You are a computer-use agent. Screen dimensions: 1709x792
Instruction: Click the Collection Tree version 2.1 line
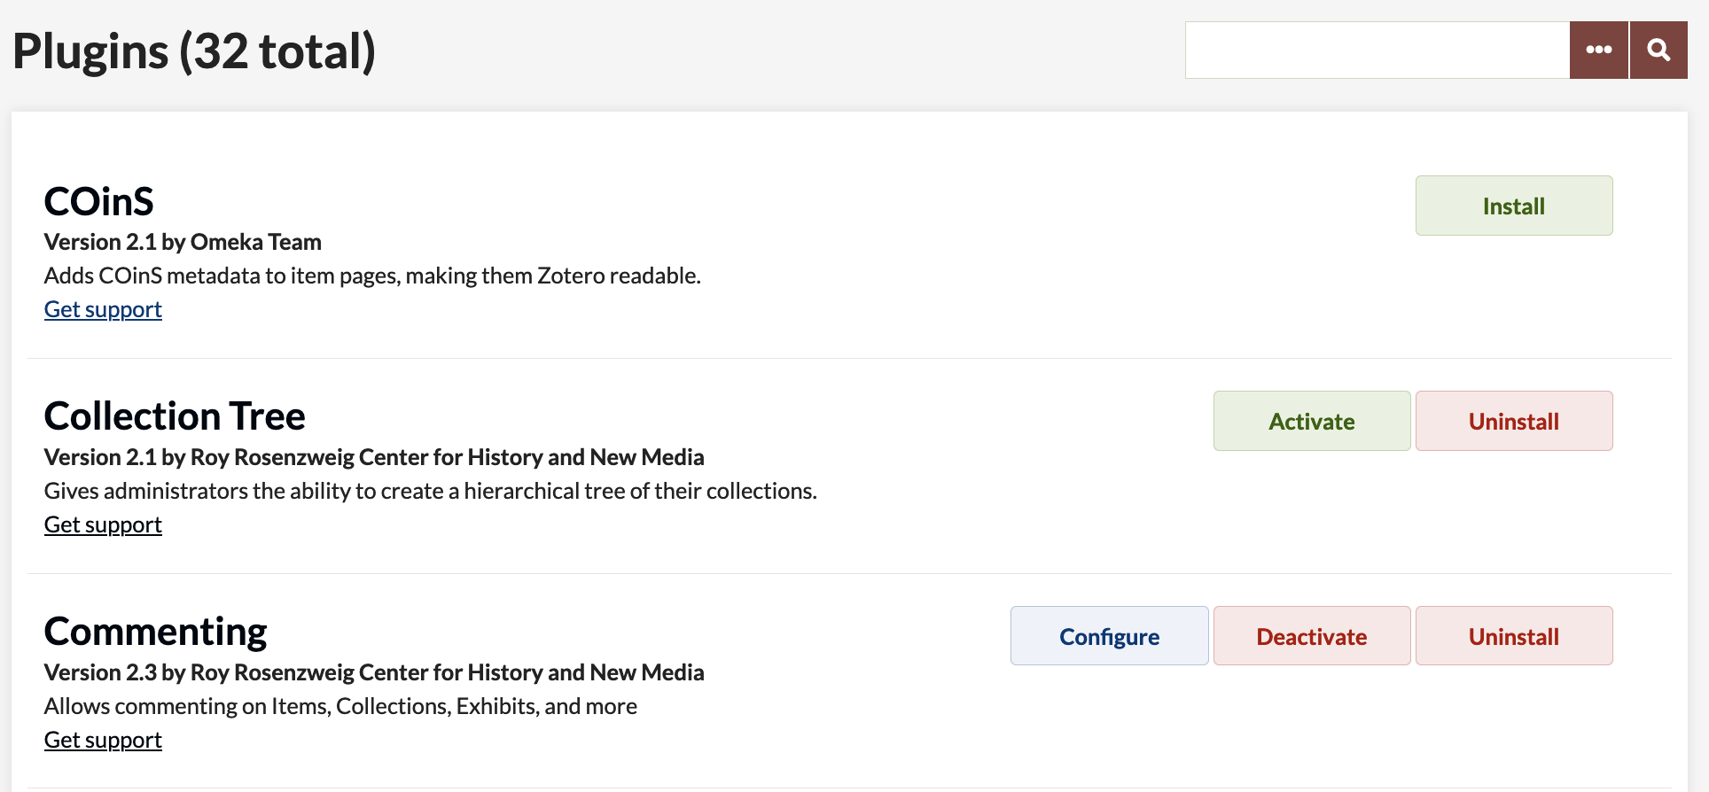point(373,457)
